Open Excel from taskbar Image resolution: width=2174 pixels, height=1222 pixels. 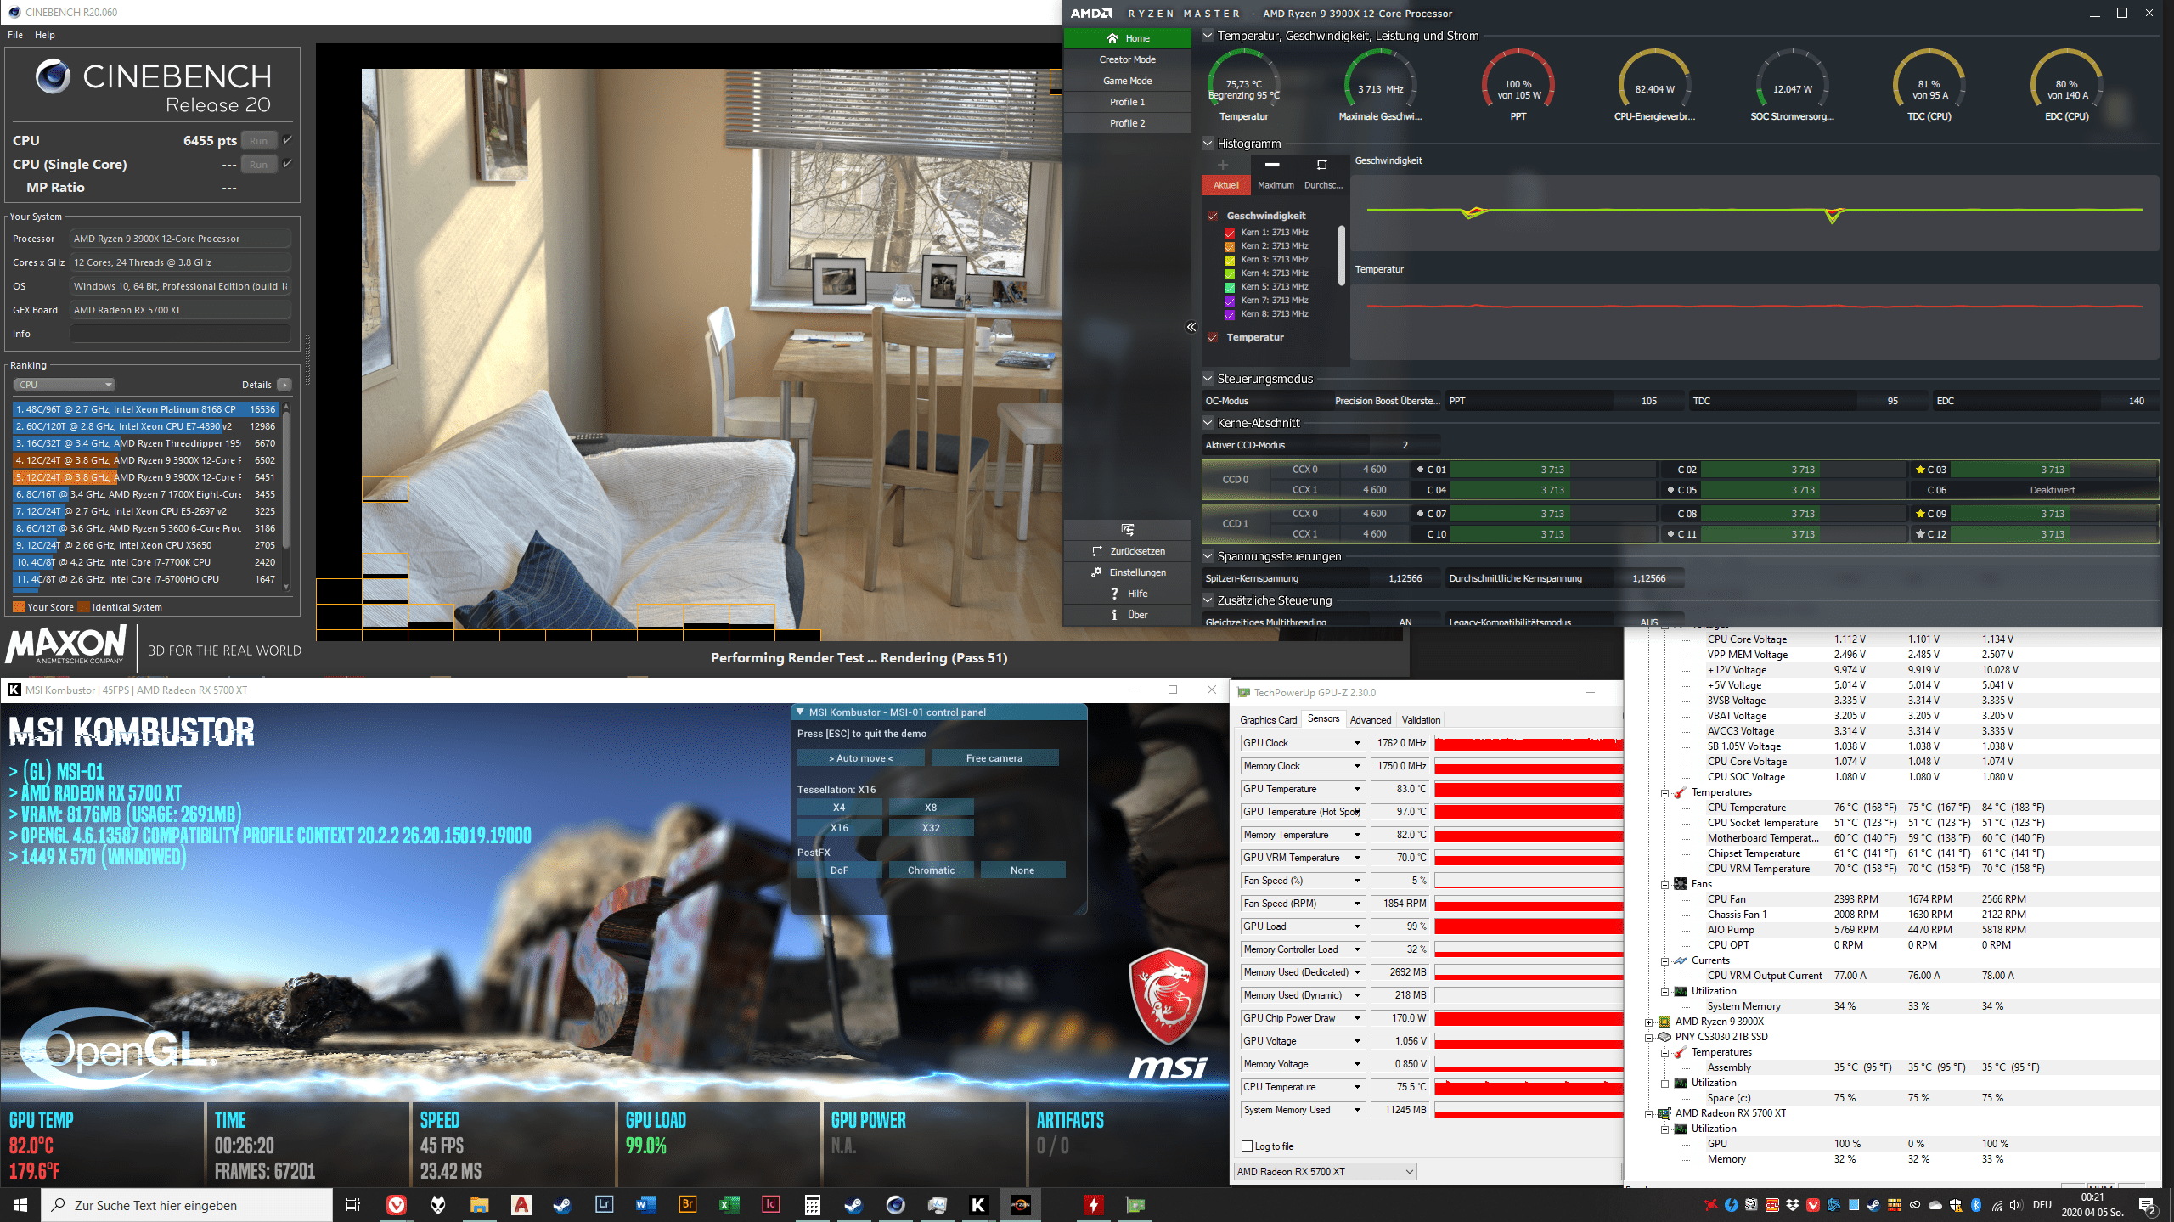pos(729,1204)
